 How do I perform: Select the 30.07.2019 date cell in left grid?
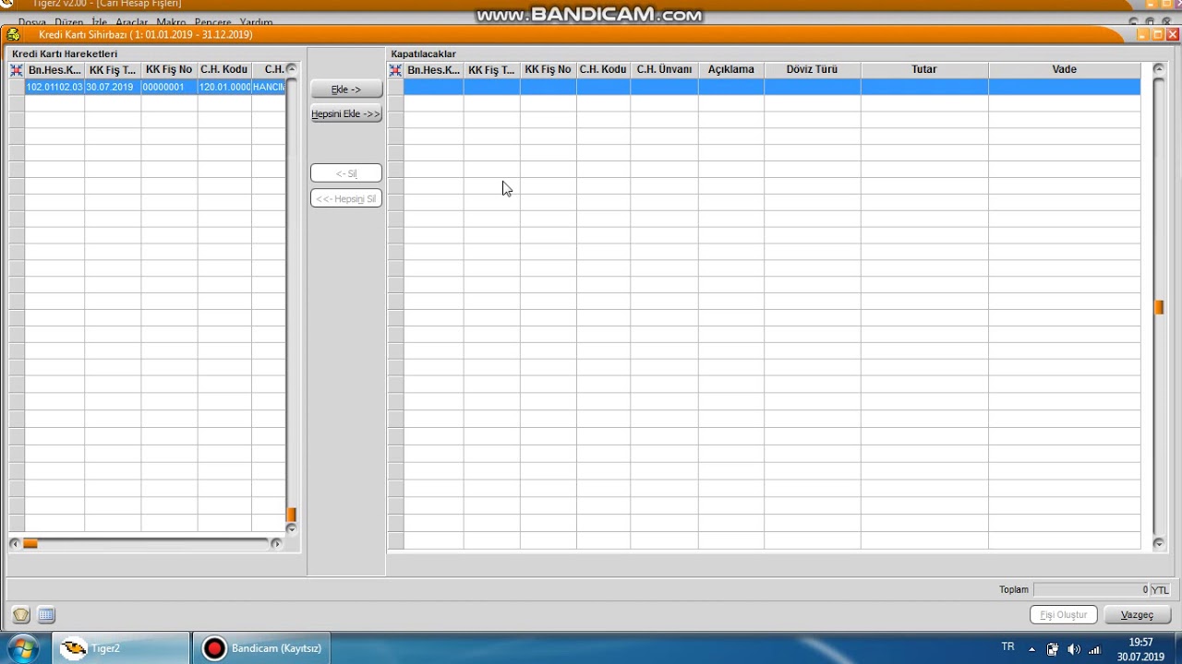click(113, 87)
